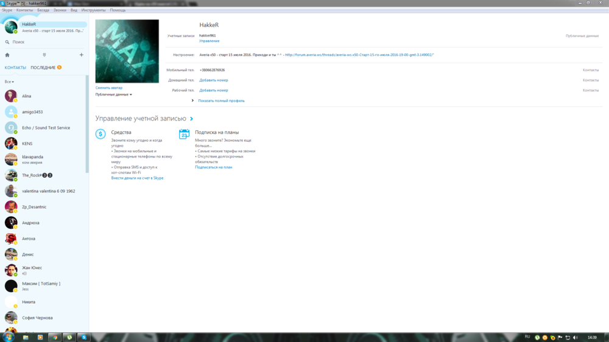This screenshot has height=342, width=609.
Task: Open Chrome from the taskbar
Action: tap(55, 337)
